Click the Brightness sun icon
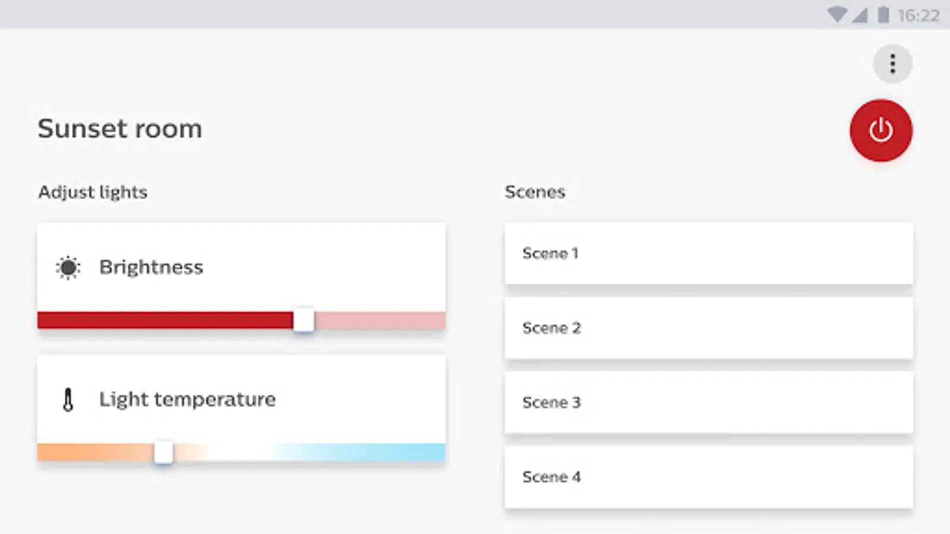Image resolution: width=950 pixels, height=534 pixels. pyautogui.click(x=68, y=268)
